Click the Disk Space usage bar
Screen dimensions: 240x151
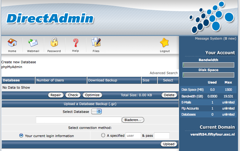208,75
